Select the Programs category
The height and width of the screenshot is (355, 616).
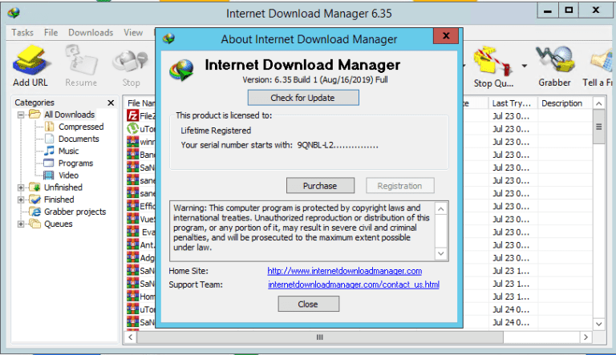[x=75, y=163]
